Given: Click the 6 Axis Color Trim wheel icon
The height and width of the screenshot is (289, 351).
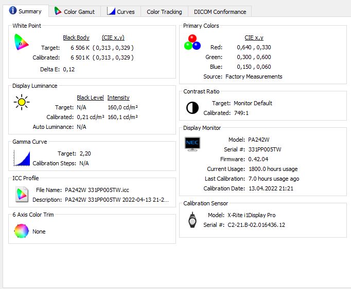Looking at the screenshot, I should tap(22, 231).
